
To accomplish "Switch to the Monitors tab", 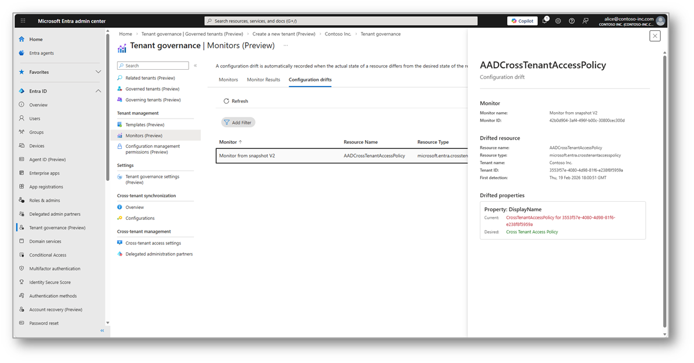I will tap(228, 80).
